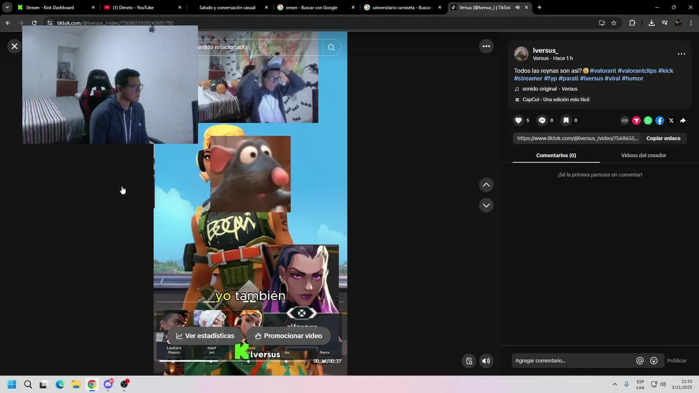Click the comment bubble icon
The image size is (699, 393).
(x=542, y=121)
